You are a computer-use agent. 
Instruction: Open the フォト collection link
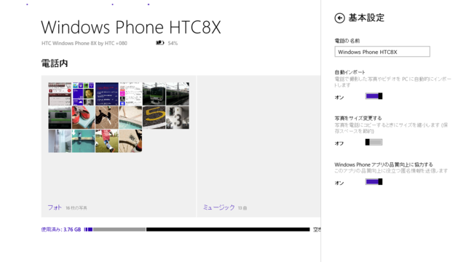point(55,207)
